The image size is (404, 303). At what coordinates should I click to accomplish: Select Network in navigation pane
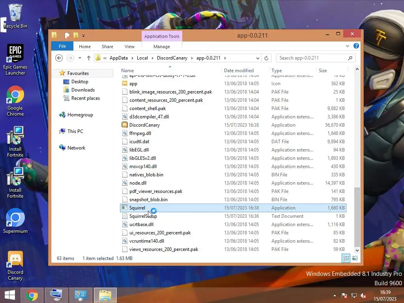click(x=72, y=148)
